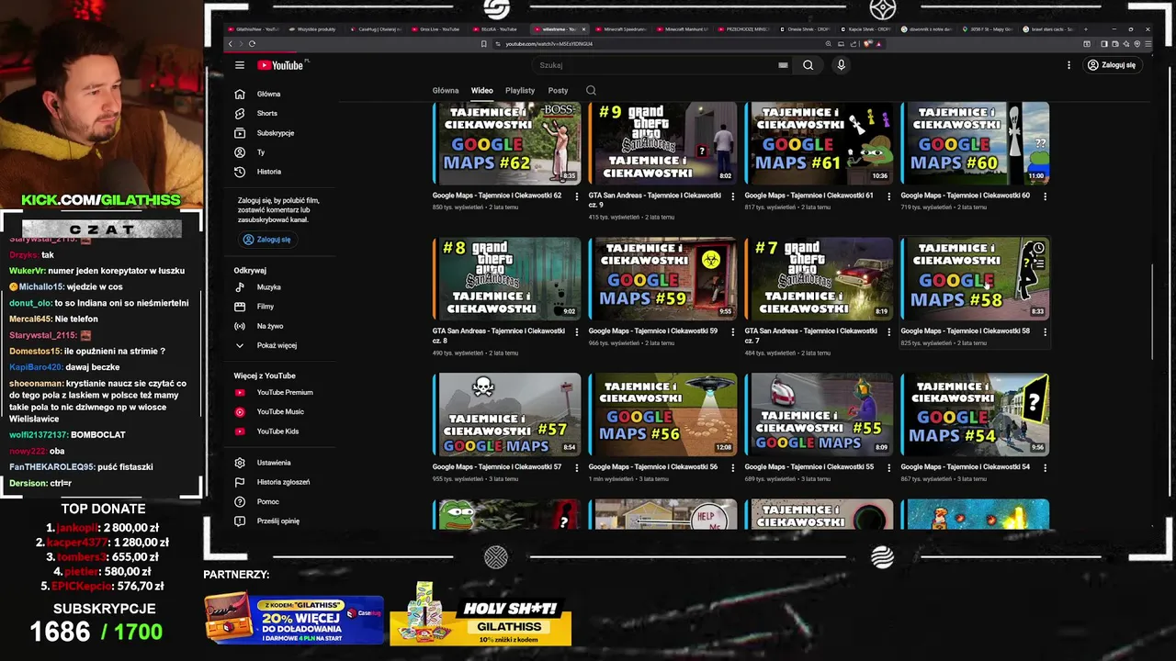Open the Google Maps #62 thumbnail
Image resolution: width=1176 pixels, height=661 pixels.
pos(507,143)
